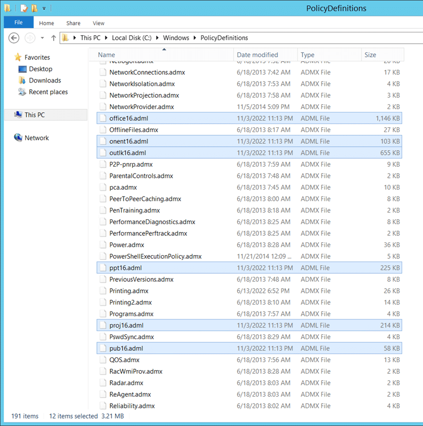Click address bar folder icon

[x=65, y=38]
